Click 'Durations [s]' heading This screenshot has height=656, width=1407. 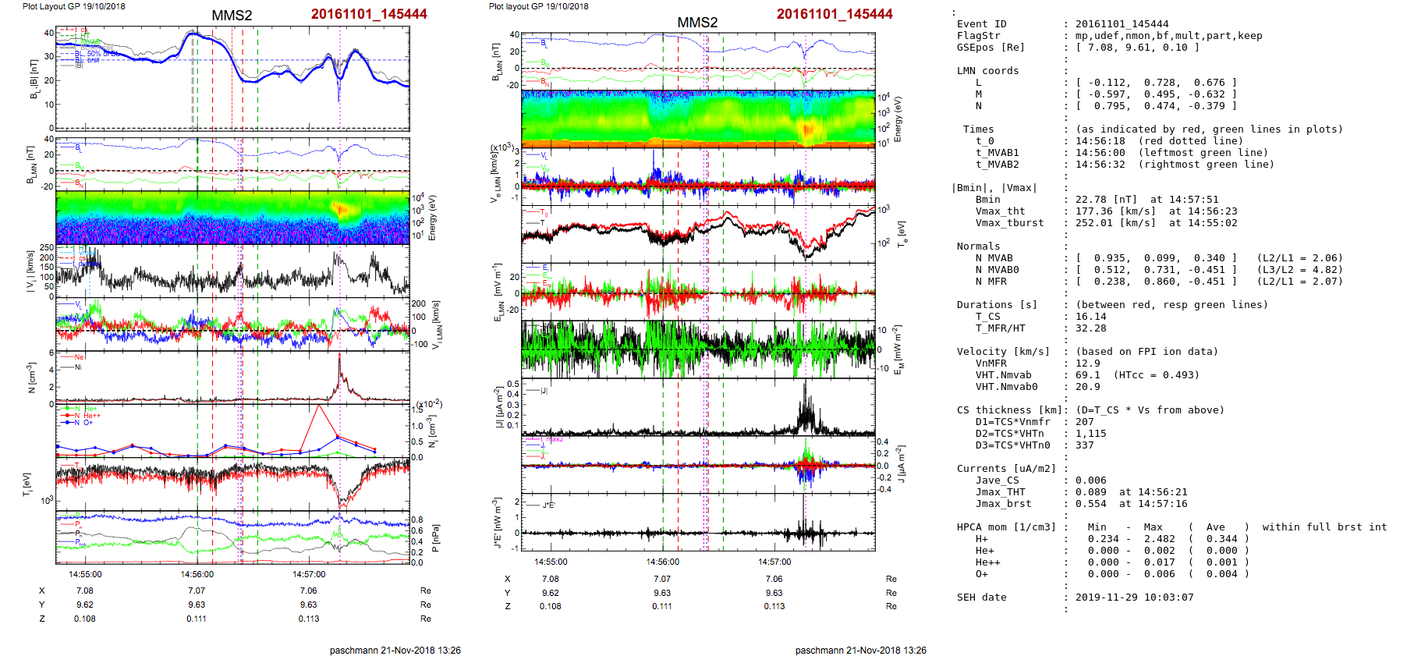(x=997, y=305)
